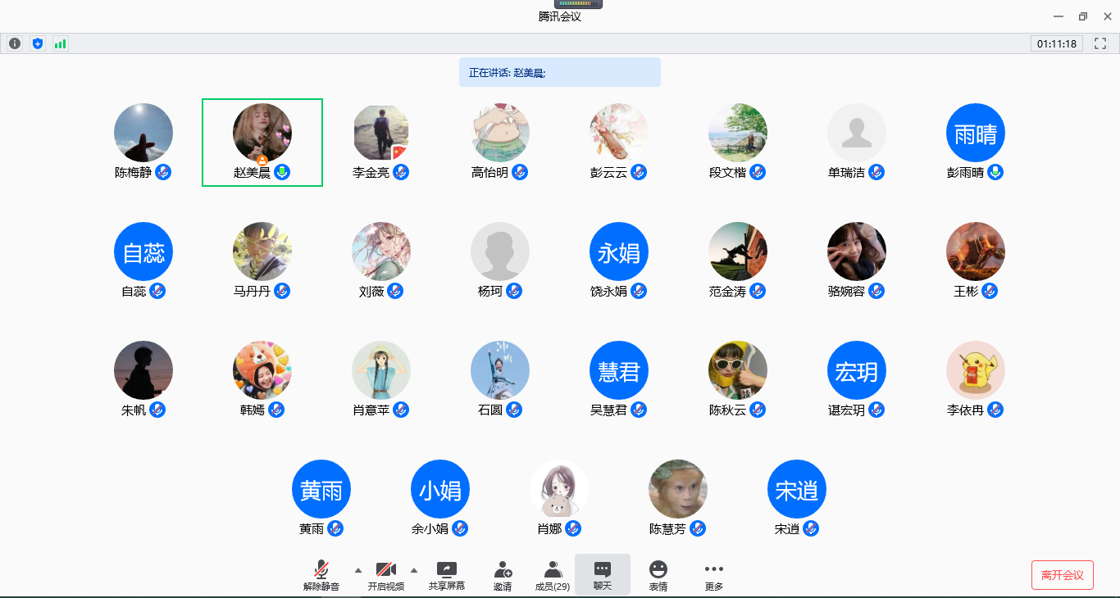Click the meeting timer 01:11:18
Image resolution: width=1120 pixels, height=598 pixels.
(1056, 43)
